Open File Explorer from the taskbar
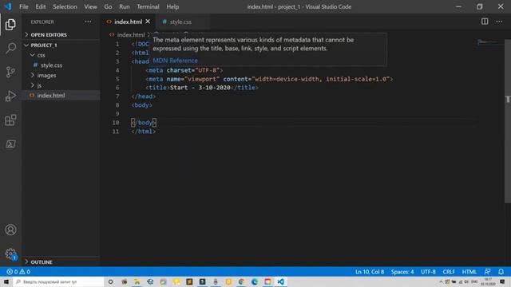 137,281
